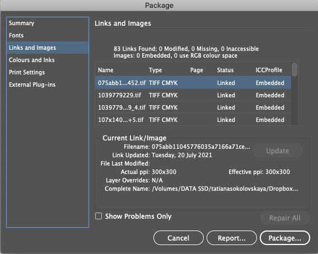Select Links and Images in sidebar
The image size is (318, 254).
pyautogui.click(x=48, y=48)
